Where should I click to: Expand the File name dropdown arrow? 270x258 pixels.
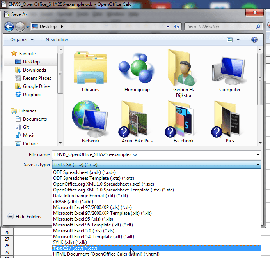(x=258, y=155)
